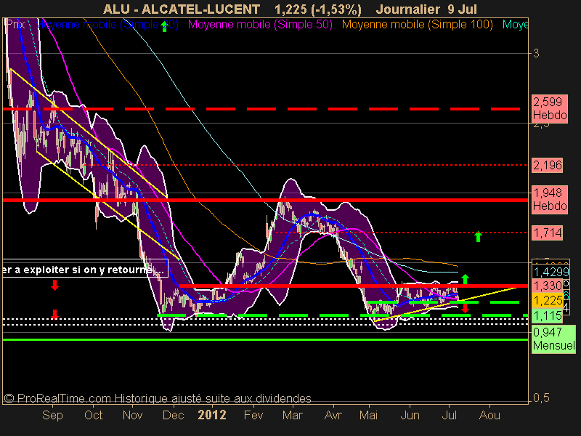Click the 'Avr' label on the time axis
Screen dimensions: 581x436
(333, 415)
